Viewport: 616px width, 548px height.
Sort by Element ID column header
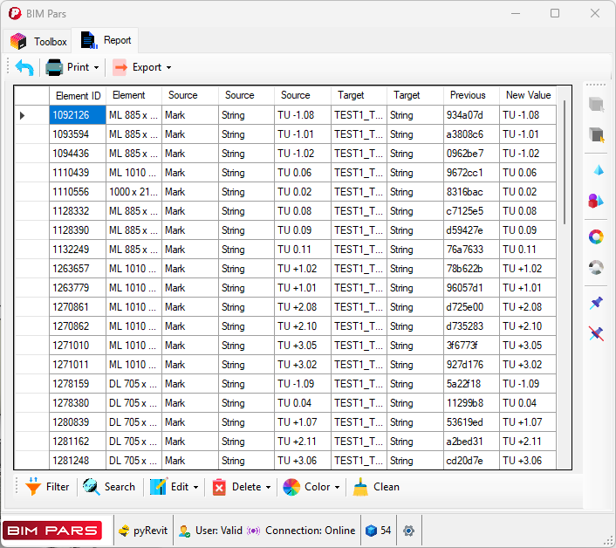point(78,95)
